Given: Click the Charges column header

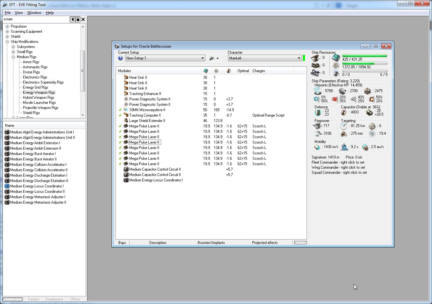Looking at the screenshot, I should tap(273, 71).
